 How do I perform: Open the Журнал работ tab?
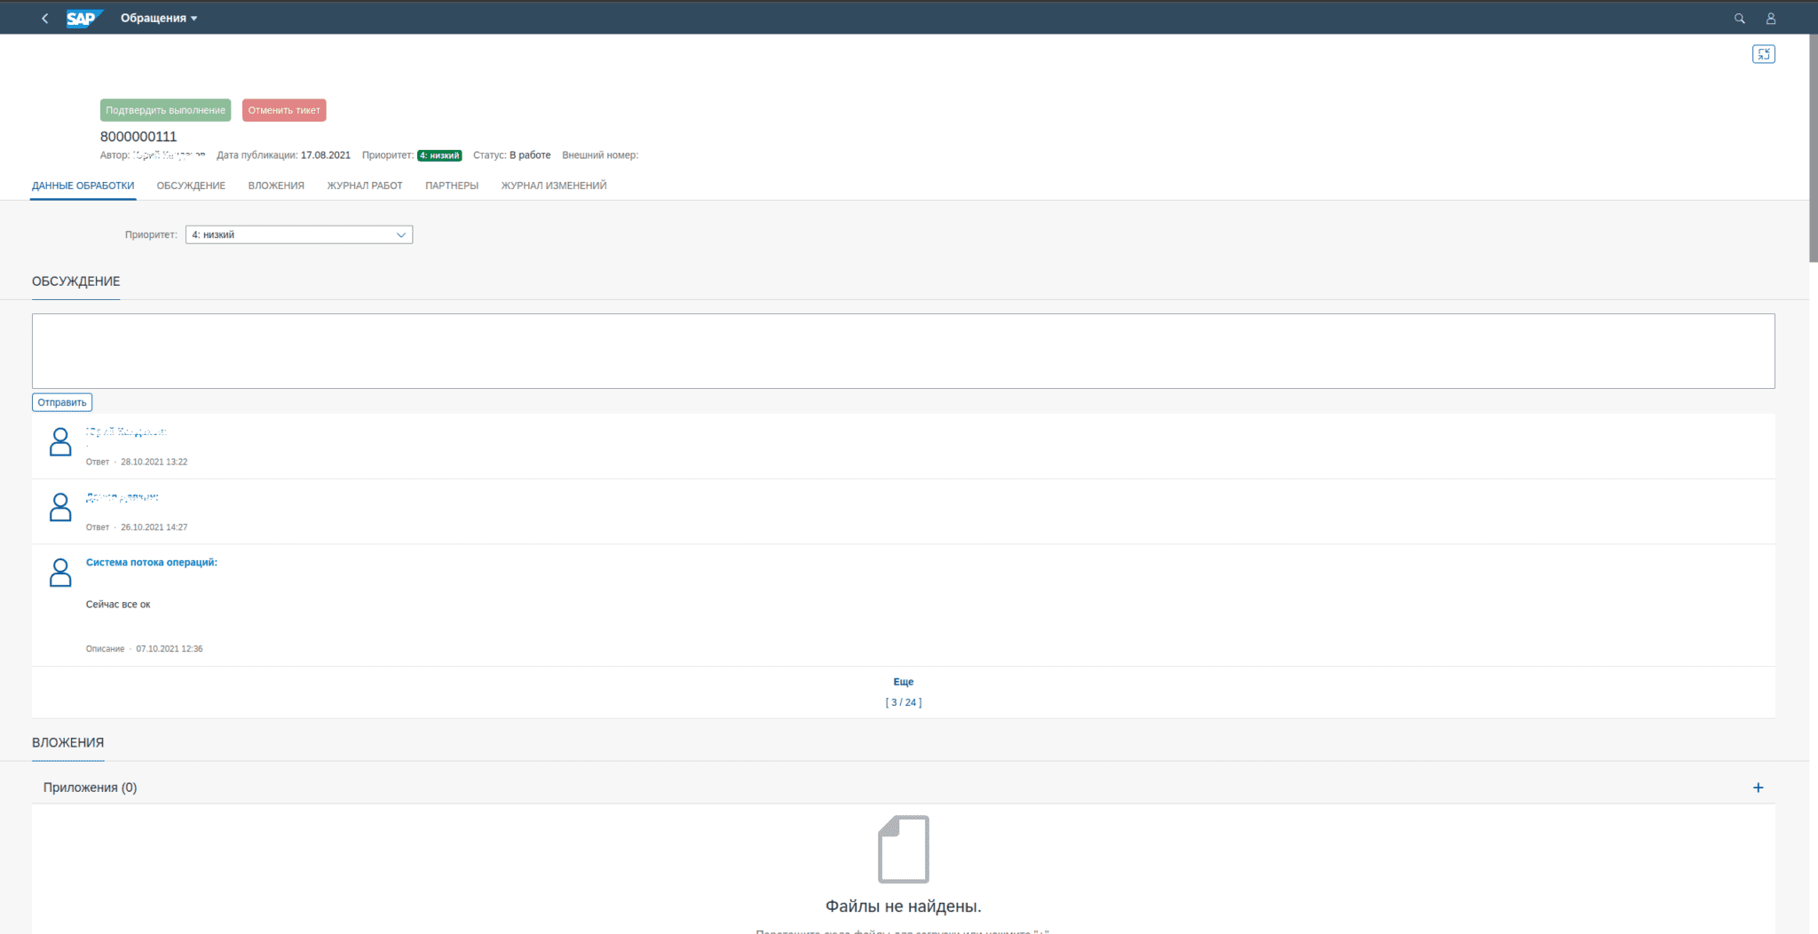[x=364, y=186]
